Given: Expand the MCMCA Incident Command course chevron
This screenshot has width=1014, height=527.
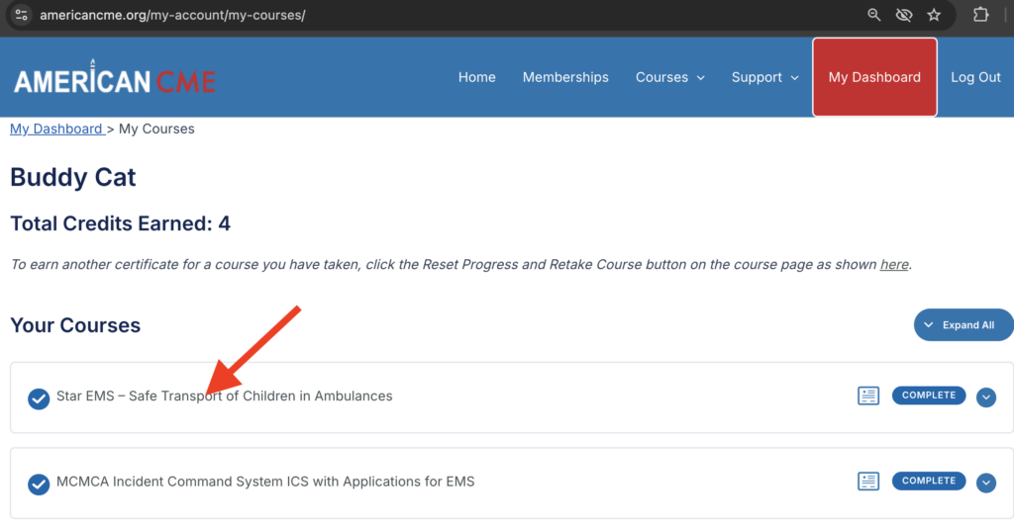Looking at the screenshot, I should [985, 483].
